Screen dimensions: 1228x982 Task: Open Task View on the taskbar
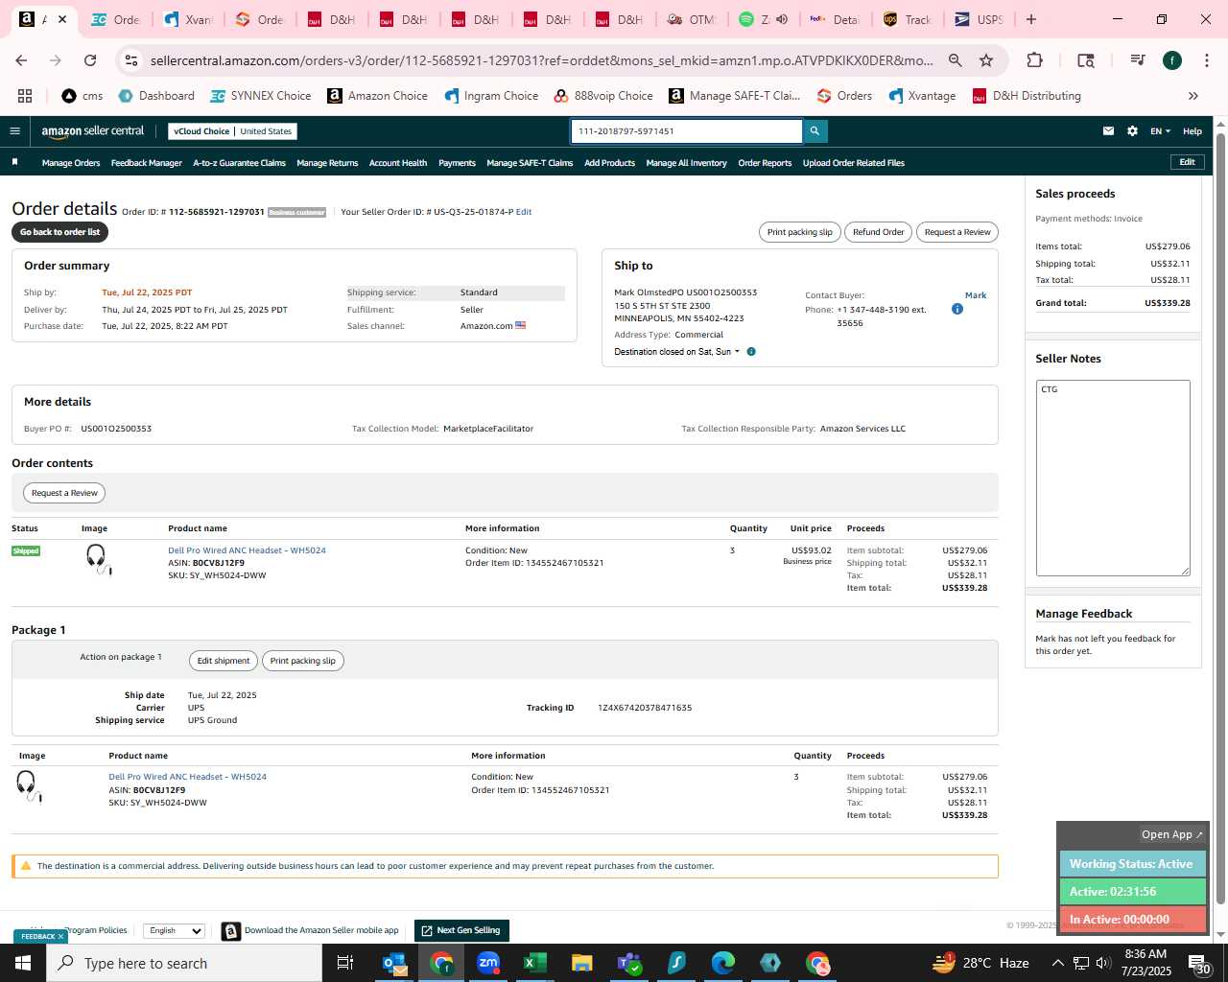coord(345,963)
